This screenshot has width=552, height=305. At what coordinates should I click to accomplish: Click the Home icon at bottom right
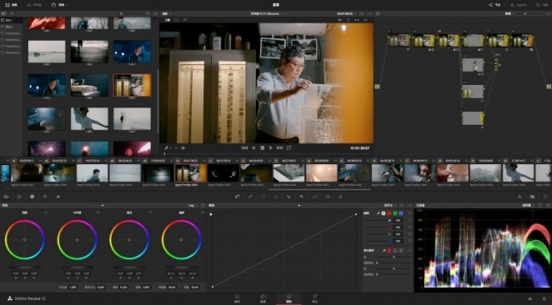tap(530, 299)
